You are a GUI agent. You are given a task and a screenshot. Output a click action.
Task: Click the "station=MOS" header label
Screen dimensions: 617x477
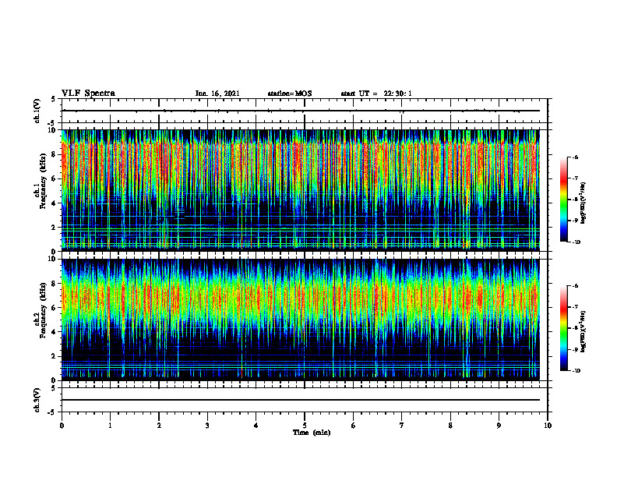click(x=290, y=94)
